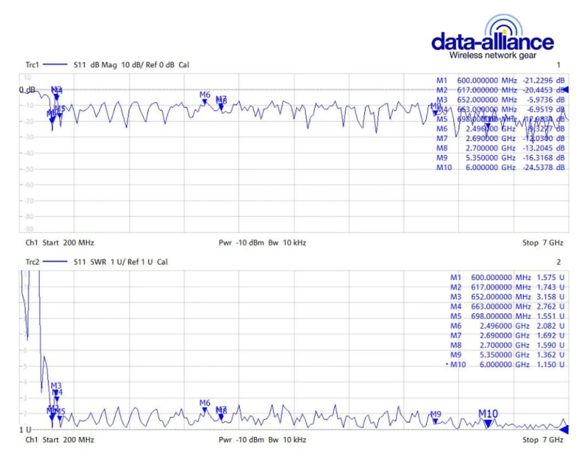Click the Trc2 trace label
Screen dimensions: 579x460
[x=32, y=262]
